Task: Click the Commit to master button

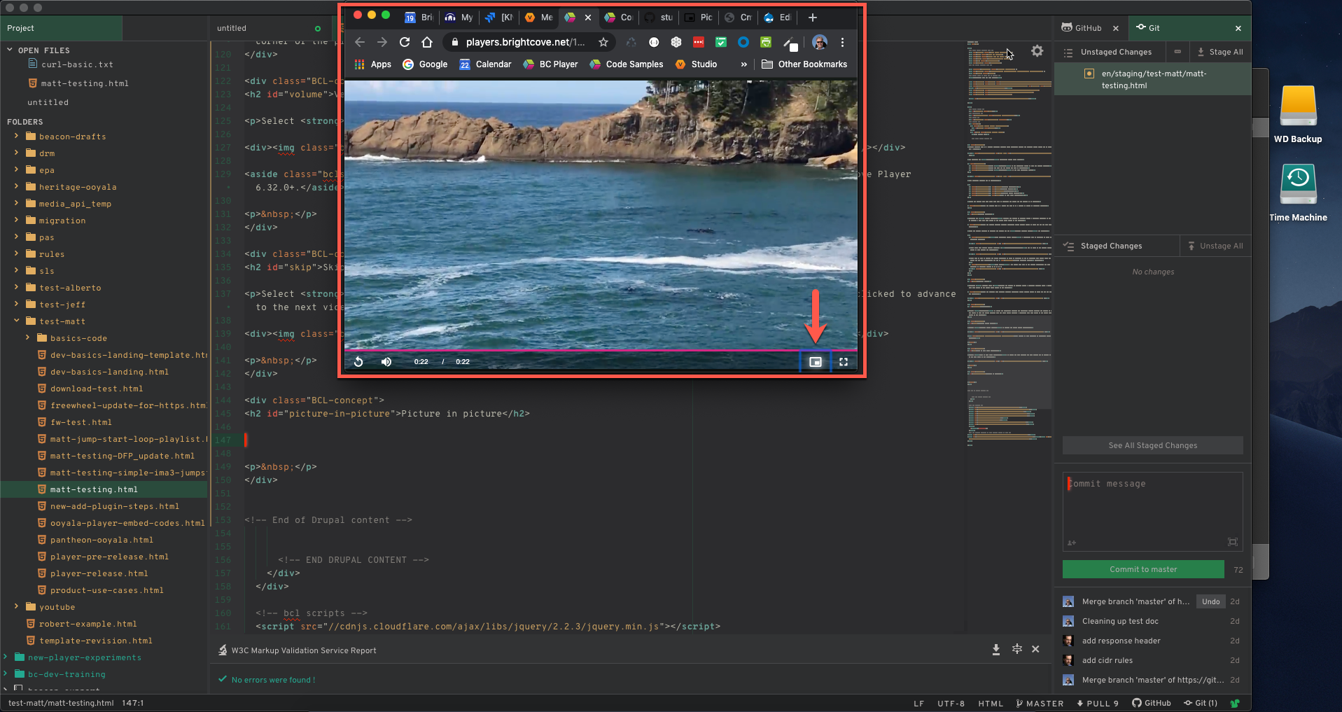Action: pyautogui.click(x=1142, y=569)
